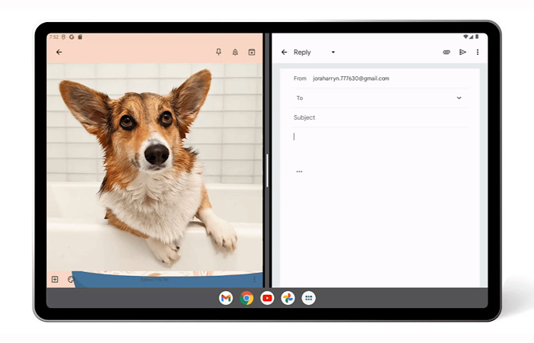Attach a file with the paperclip icon
This screenshot has height=343, width=534.
(x=446, y=52)
